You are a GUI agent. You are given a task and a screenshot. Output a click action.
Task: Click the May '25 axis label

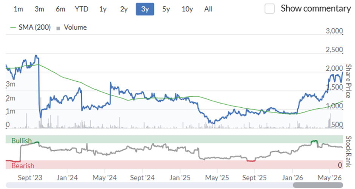pyautogui.click(x=217, y=178)
